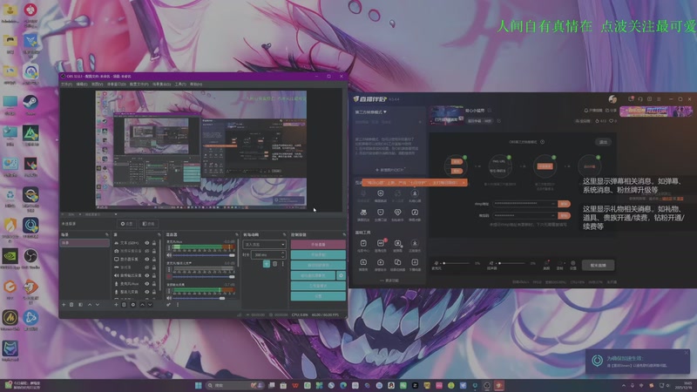The height and width of the screenshot is (392, 697).
Task: Open the NVIDIA desktop shortcut
Action: pyautogui.click(x=10, y=258)
